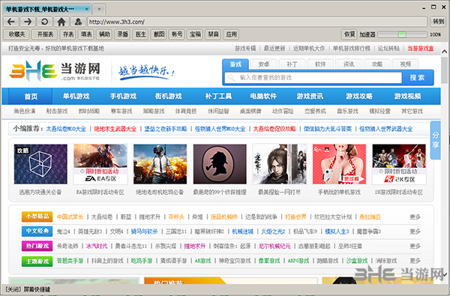Select the 攻略 search tab
This screenshot has height=296, width=450.
coord(376,64)
